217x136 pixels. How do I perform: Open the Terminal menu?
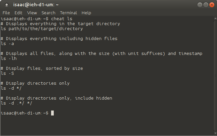coord(68,13)
